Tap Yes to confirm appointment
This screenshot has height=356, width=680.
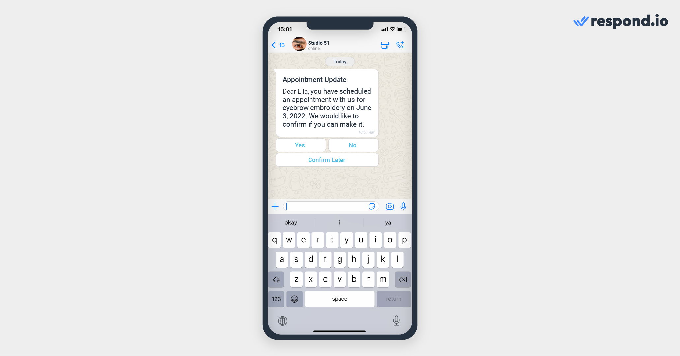300,145
